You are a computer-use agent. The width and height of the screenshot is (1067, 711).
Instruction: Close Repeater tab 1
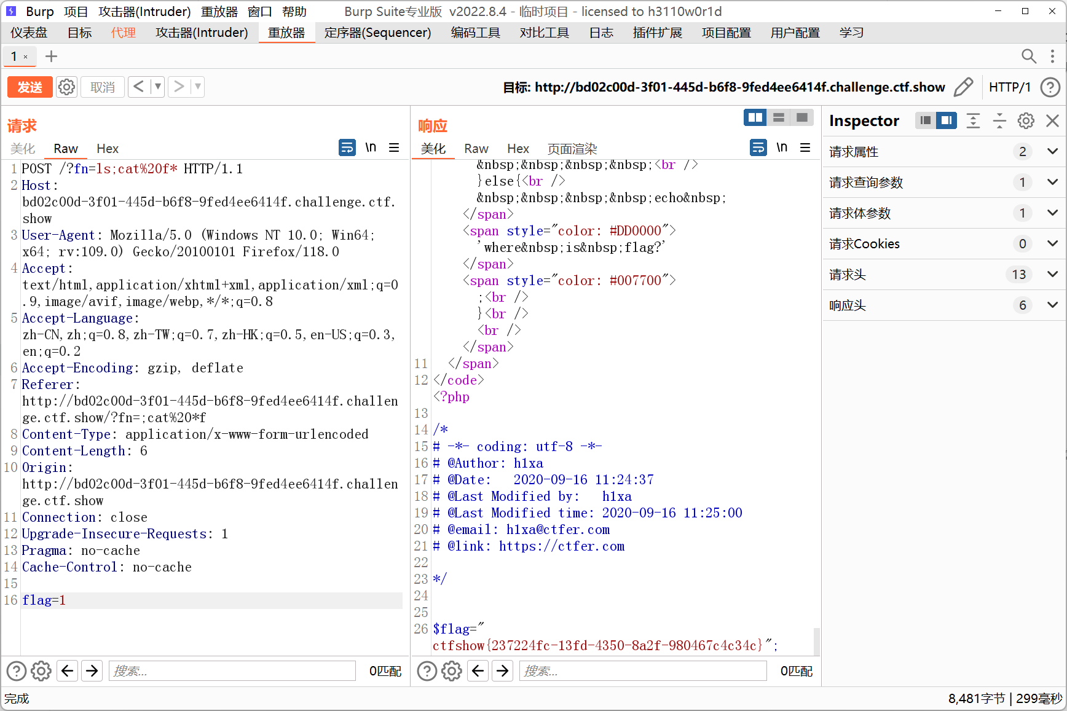[x=25, y=57]
